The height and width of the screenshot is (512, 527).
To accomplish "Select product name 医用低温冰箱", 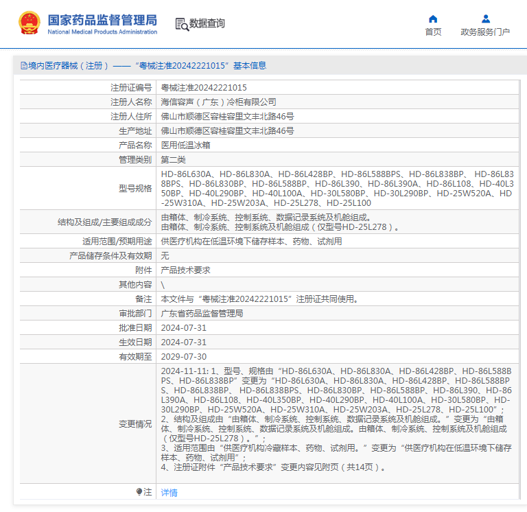I will [185, 146].
